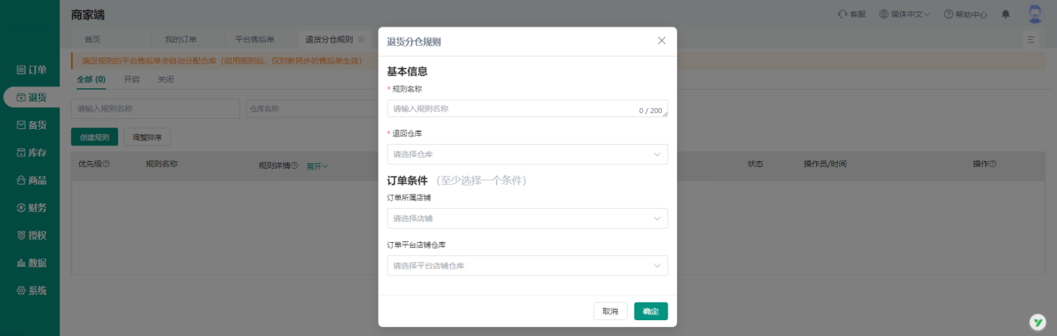The height and width of the screenshot is (336, 1057).
Task: Open the 帮助中心 help icon
Action: pos(949,14)
